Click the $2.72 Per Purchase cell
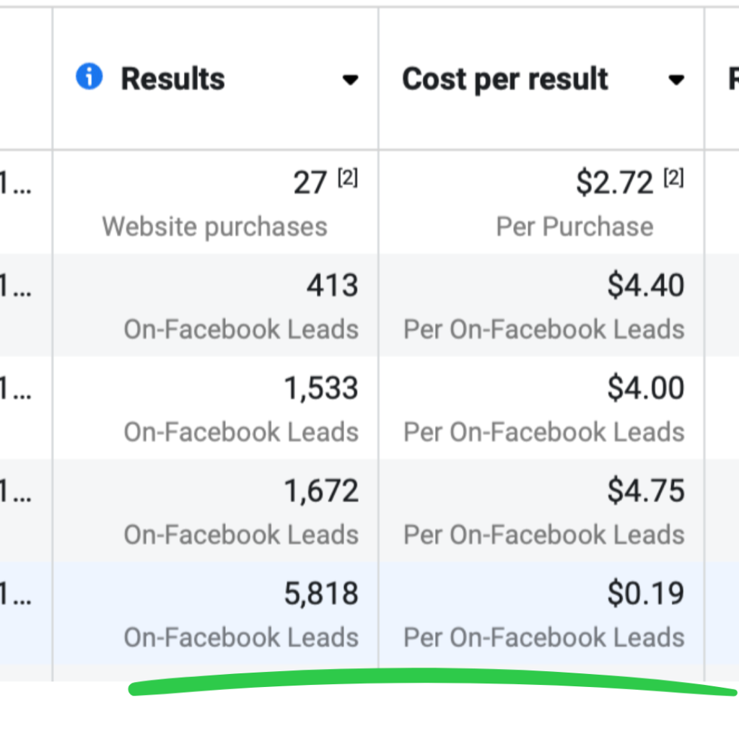The image size is (739, 739). [541, 203]
